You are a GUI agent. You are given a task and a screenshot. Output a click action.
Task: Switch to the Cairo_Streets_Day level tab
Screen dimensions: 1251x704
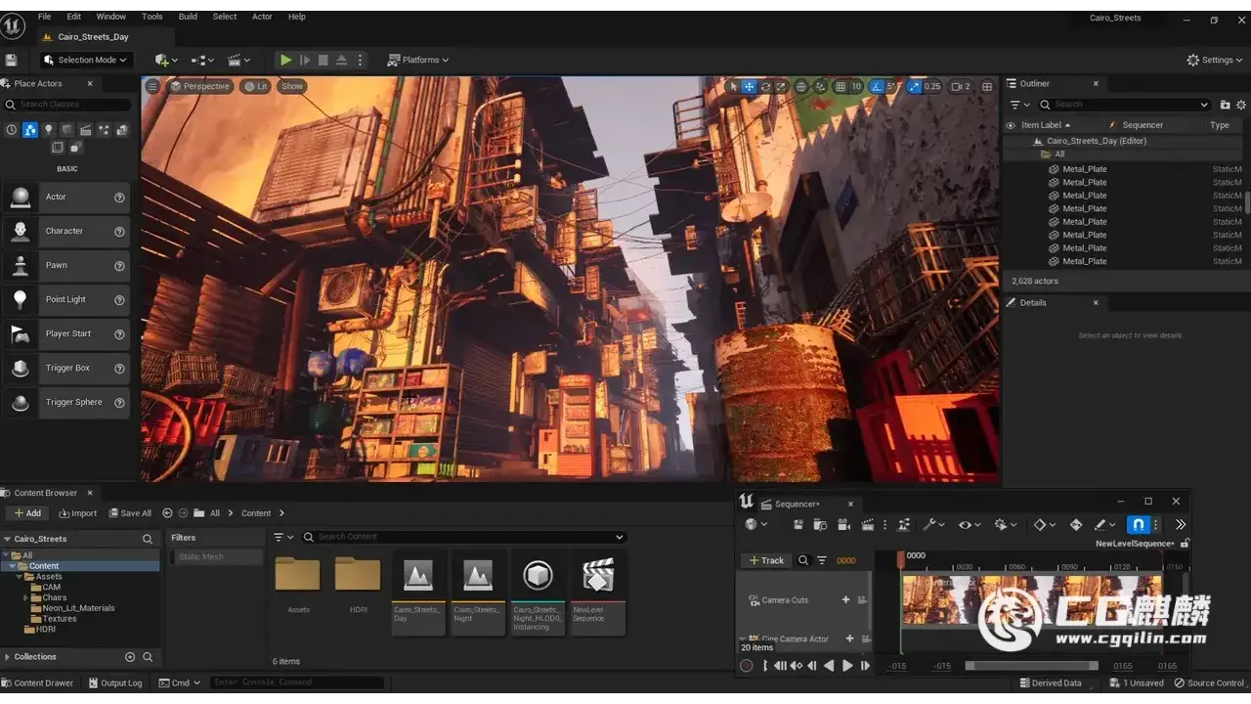pos(92,37)
